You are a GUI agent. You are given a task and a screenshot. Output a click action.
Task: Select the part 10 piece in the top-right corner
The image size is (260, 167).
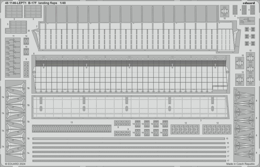coord(225,12)
